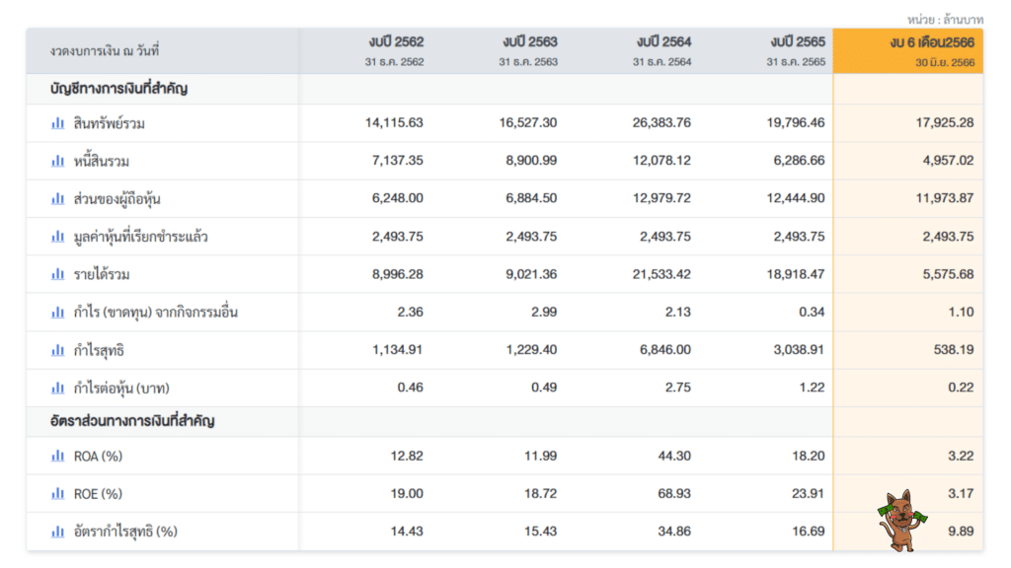Image resolution: width=1011 pixels, height=568 pixels.
Task: Click the chart icon beside มูลค่าหุ้นที่เรียกชำระแล้ว
Action: pos(56,237)
